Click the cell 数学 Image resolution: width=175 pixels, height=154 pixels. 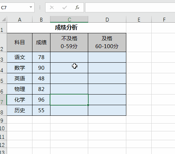pos(20,68)
